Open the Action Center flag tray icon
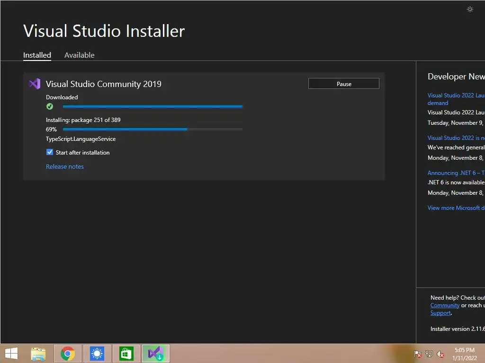The height and width of the screenshot is (363, 485). (418, 354)
